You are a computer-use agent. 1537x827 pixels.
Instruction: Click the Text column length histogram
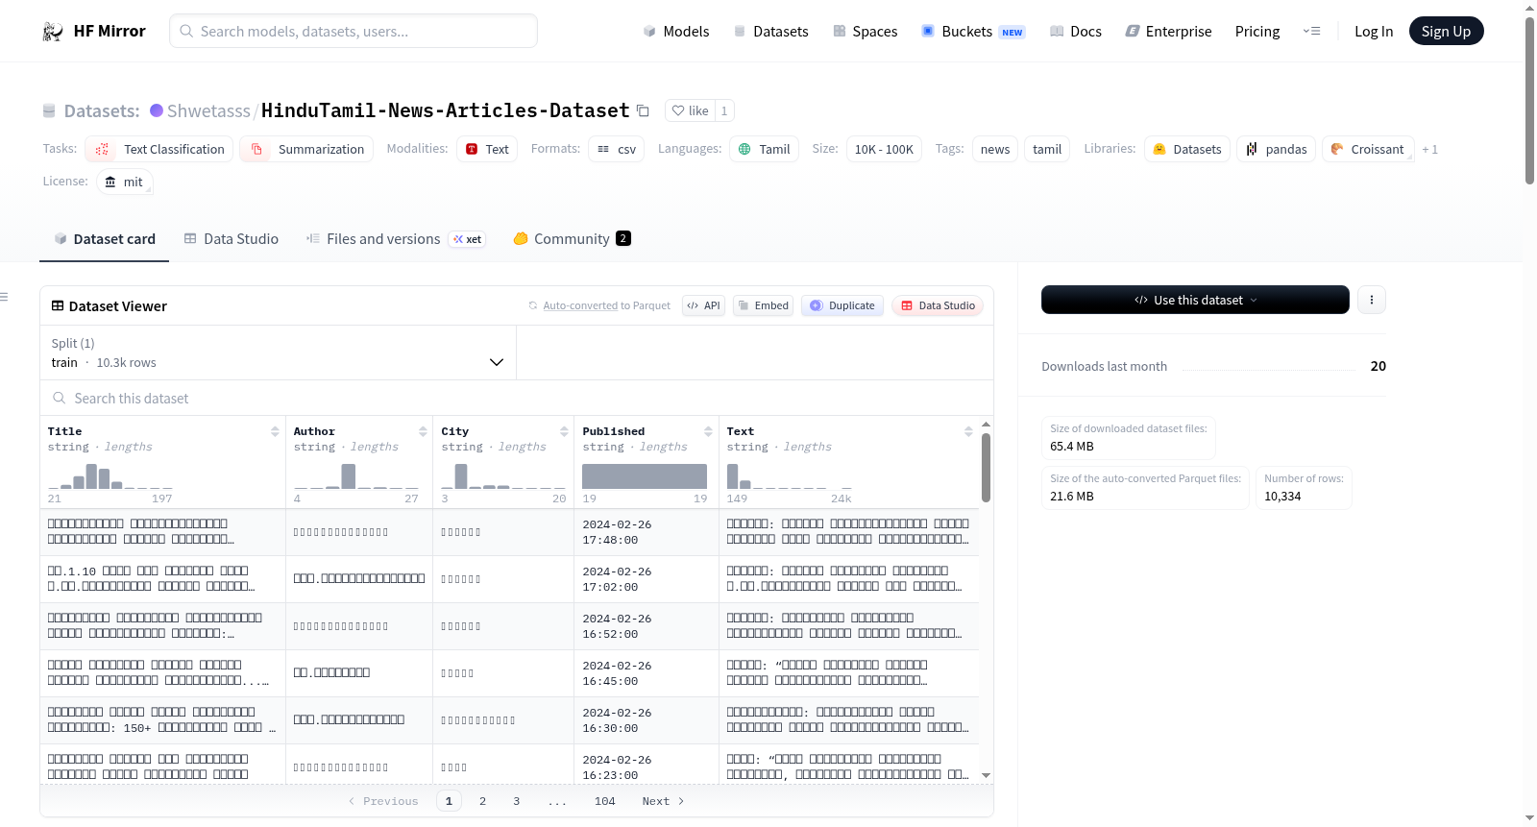(789, 476)
